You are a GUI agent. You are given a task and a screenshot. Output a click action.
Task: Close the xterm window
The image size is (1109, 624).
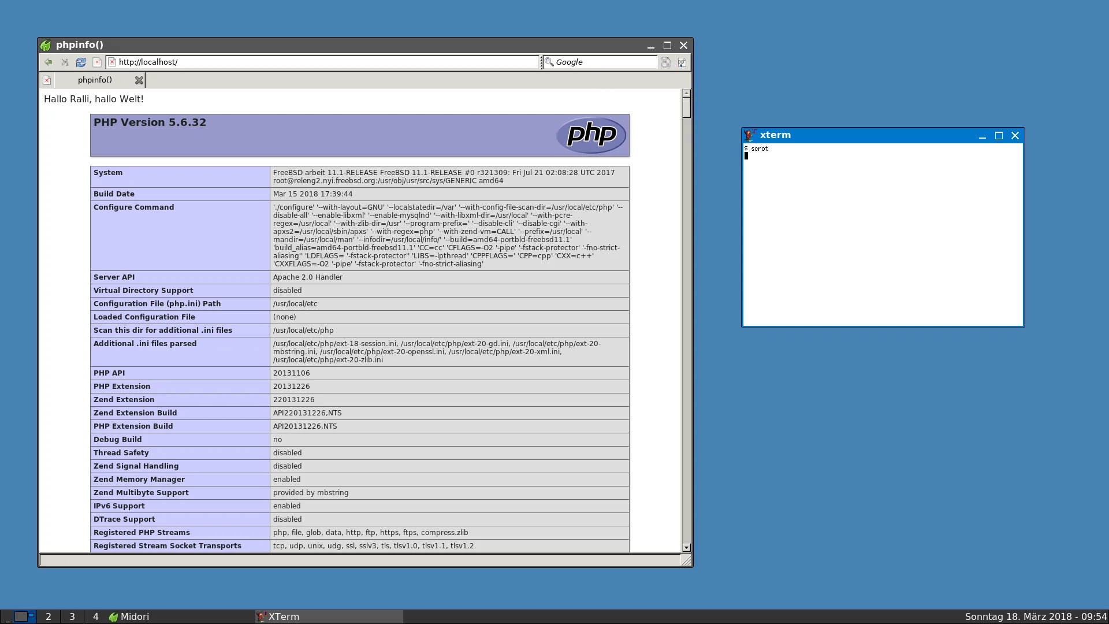pyautogui.click(x=1015, y=136)
